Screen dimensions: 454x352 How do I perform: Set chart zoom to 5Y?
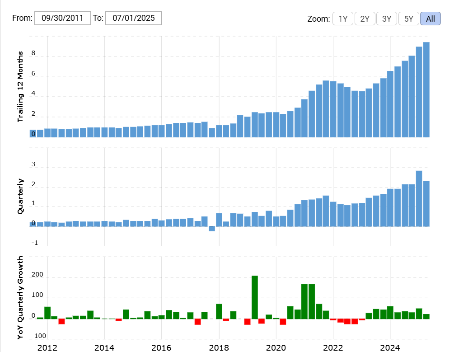click(408, 19)
